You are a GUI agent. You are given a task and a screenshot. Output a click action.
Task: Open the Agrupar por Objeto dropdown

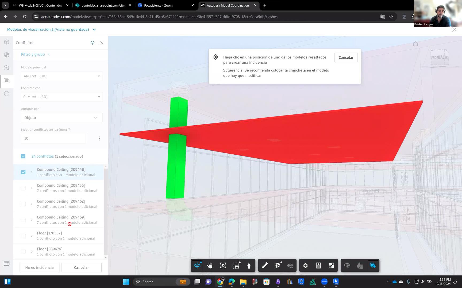pos(62,118)
